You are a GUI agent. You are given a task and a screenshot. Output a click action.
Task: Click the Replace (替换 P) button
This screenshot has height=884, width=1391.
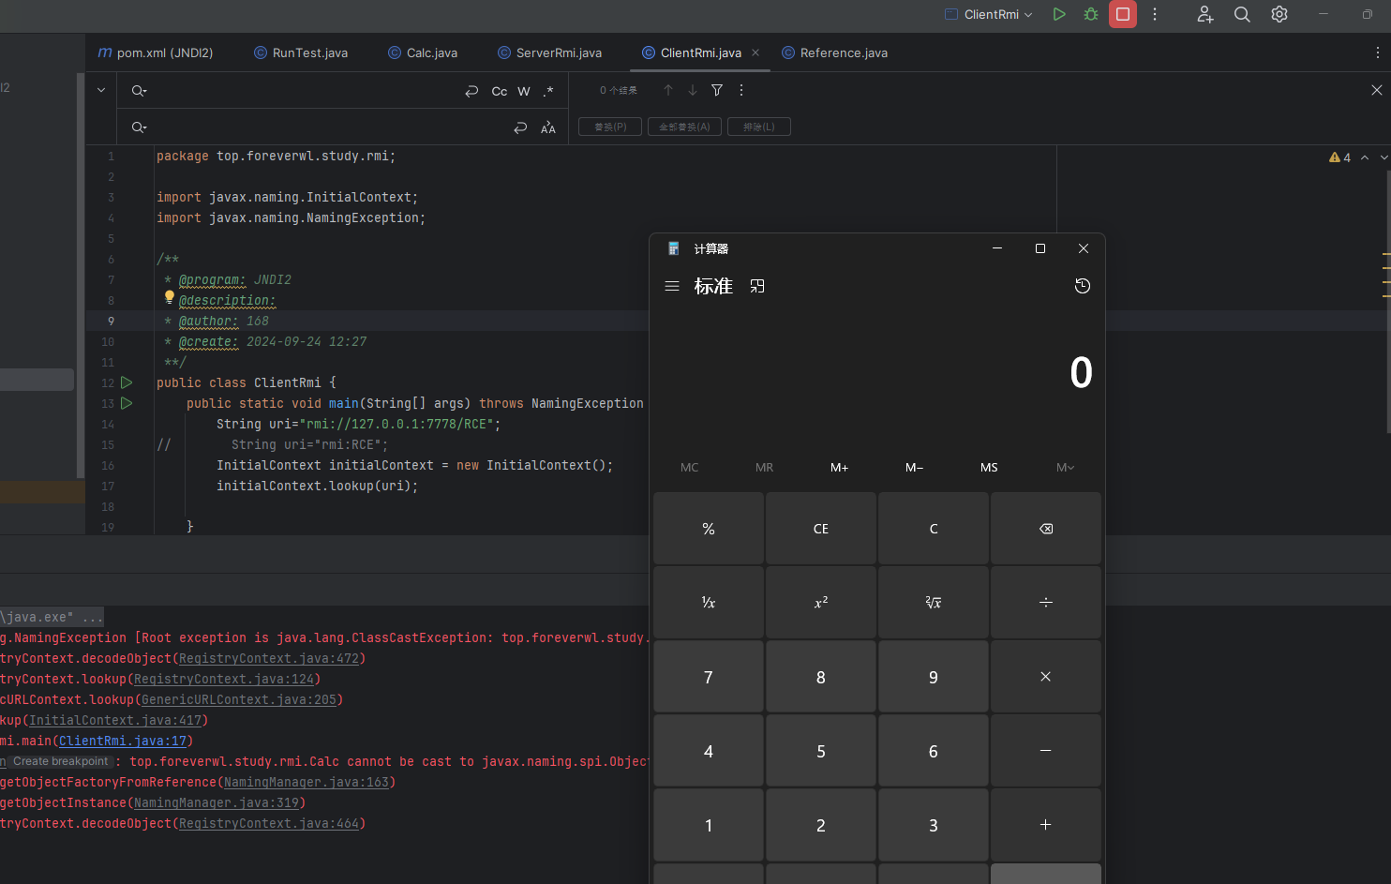coord(610,127)
